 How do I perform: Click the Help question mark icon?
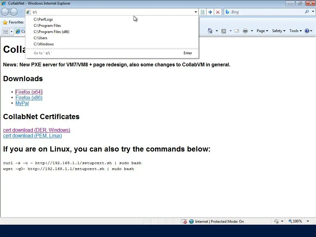click(307, 31)
